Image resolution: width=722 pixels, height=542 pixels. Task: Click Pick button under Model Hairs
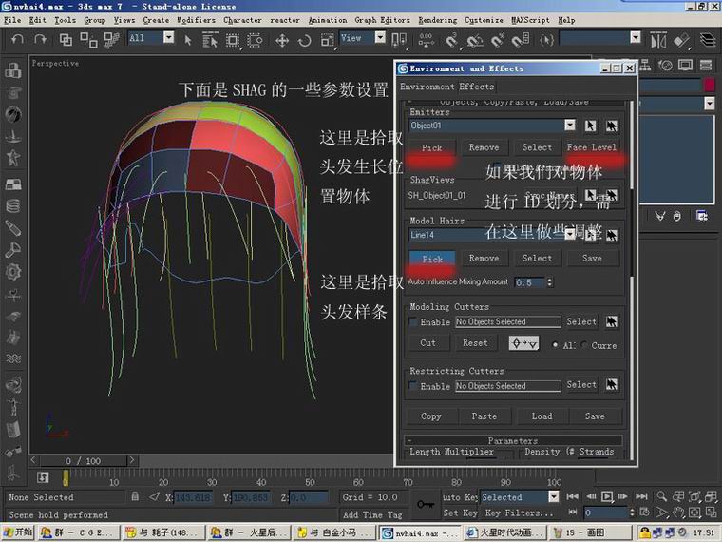pos(432,259)
